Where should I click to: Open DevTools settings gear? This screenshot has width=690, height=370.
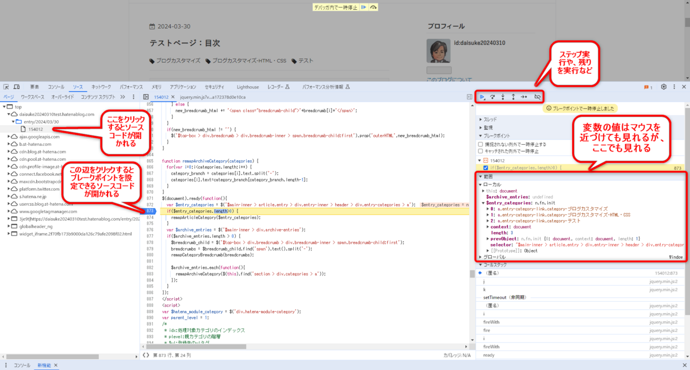click(664, 87)
